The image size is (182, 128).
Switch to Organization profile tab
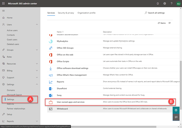tap(86, 13)
